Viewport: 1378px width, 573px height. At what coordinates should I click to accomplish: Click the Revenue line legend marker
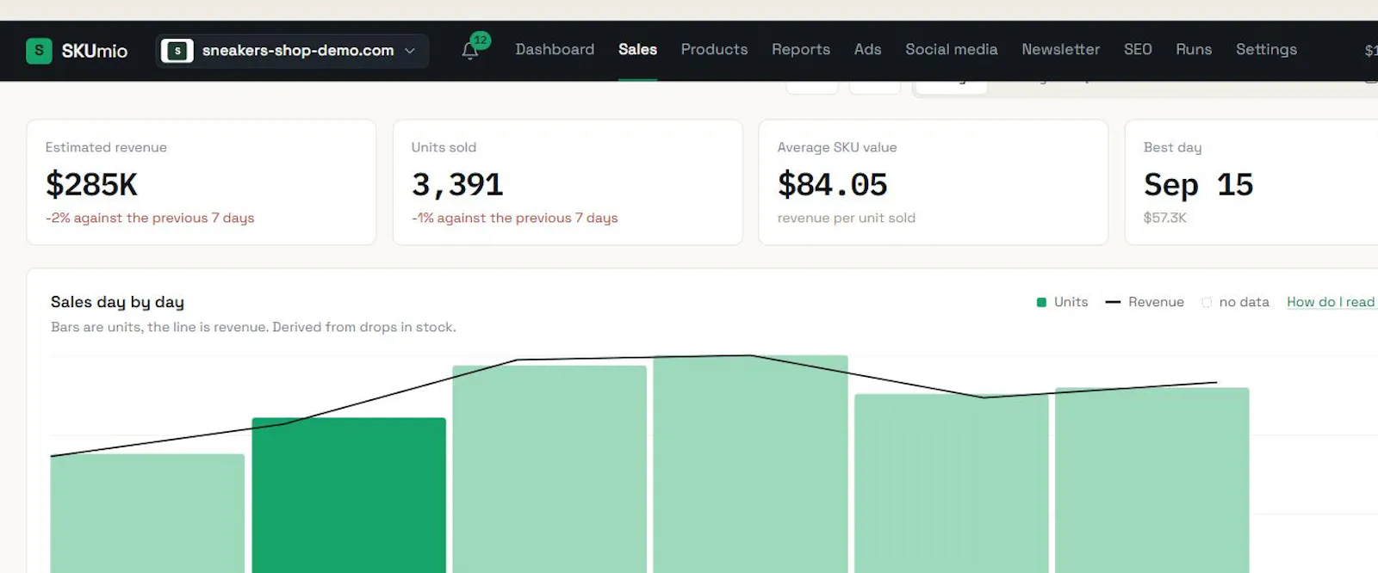(1113, 302)
